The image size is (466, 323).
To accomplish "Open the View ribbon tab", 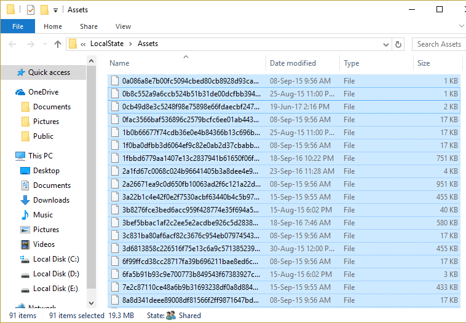I will 123,26.
